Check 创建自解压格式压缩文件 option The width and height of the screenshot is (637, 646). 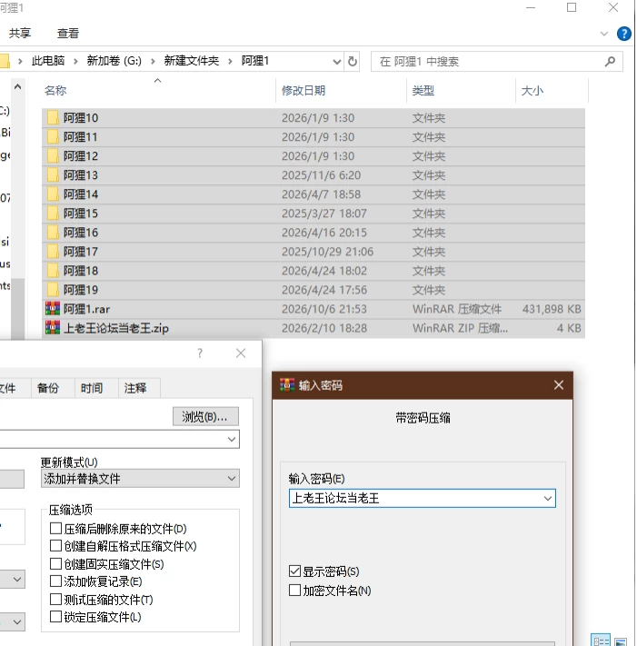tap(55, 546)
